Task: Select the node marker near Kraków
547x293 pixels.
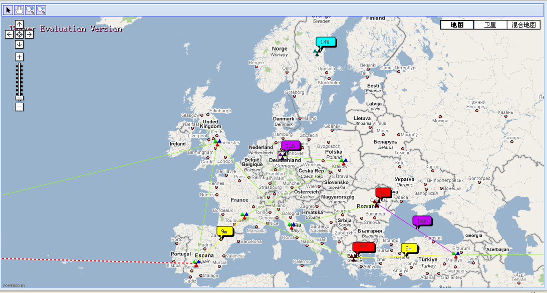Action: (x=344, y=161)
